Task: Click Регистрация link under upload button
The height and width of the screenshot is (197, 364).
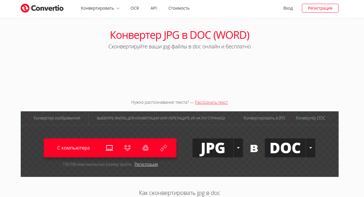Action: click(x=146, y=164)
